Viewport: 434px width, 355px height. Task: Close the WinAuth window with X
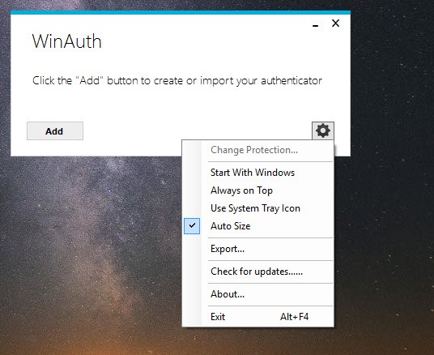click(x=335, y=23)
